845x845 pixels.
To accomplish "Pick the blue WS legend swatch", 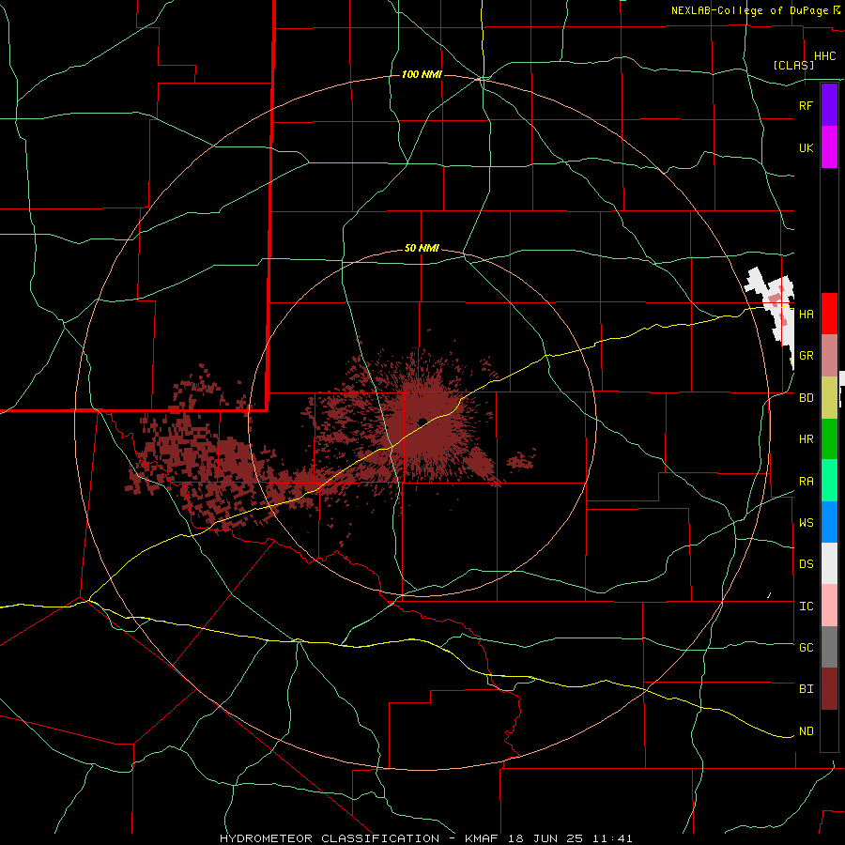I will coord(829,522).
